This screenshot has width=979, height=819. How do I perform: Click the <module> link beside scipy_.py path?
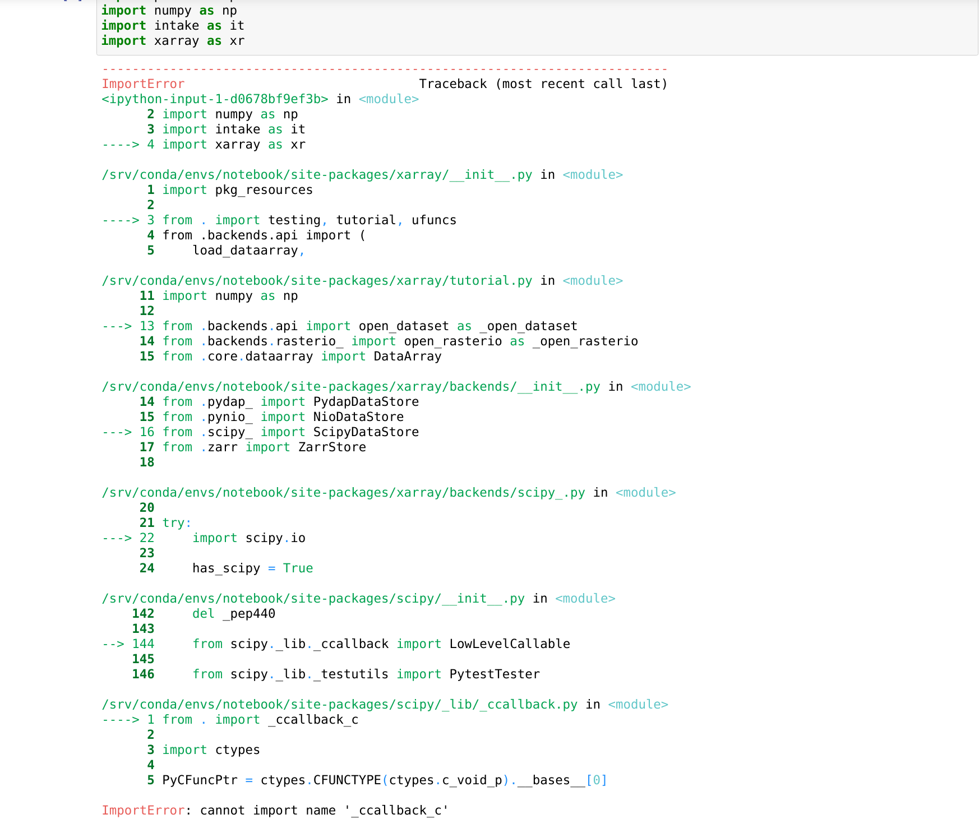646,492
